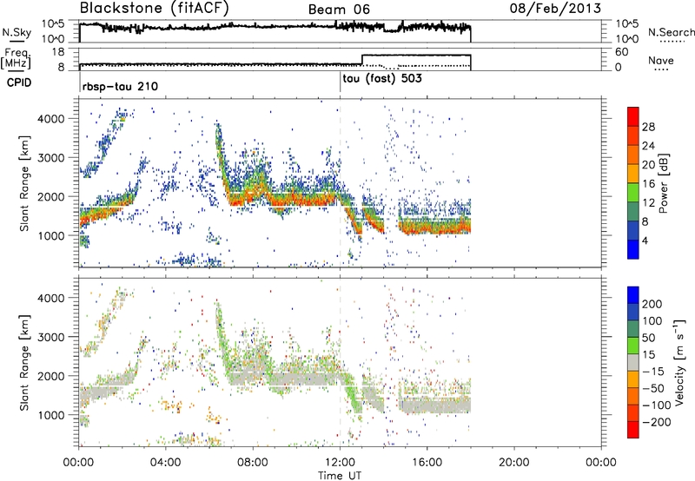Click the "04:00" time axis label
This screenshot has height=481, width=695.
[x=165, y=463]
